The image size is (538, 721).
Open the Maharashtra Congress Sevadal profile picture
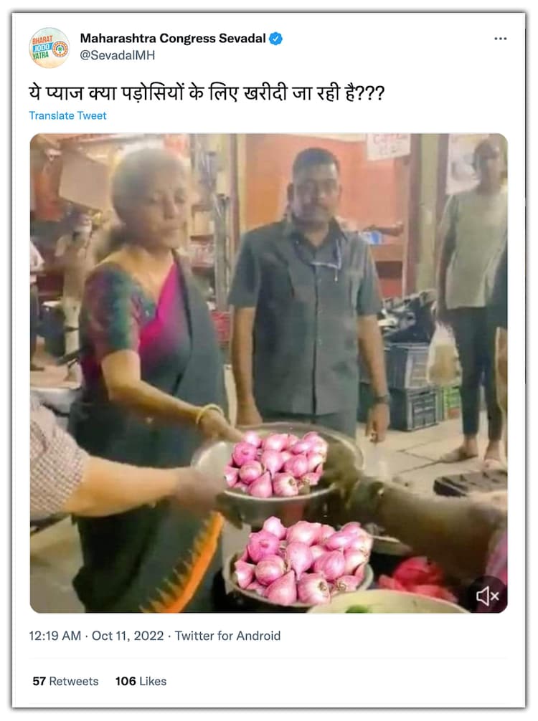(x=49, y=47)
